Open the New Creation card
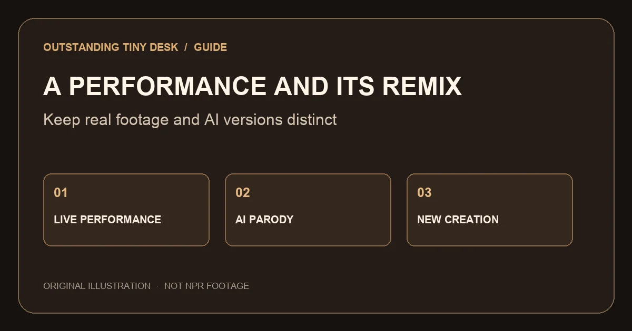632x331 pixels. tap(490, 210)
